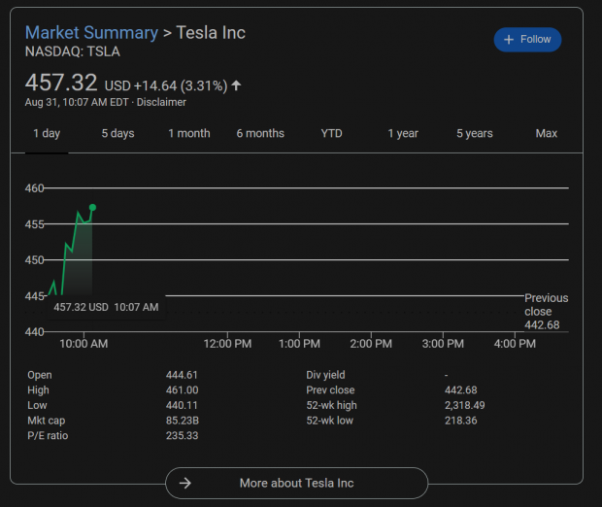The image size is (602, 507).
Task: Click the 52-wk low value 218.36
Action: [x=460, y=421]
